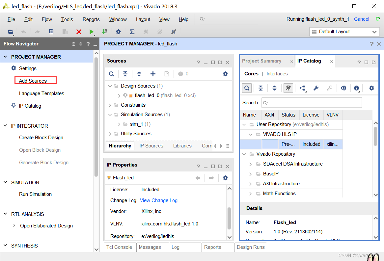Click Language Templates
Screen dimensions: 384x261
point(41,93)
